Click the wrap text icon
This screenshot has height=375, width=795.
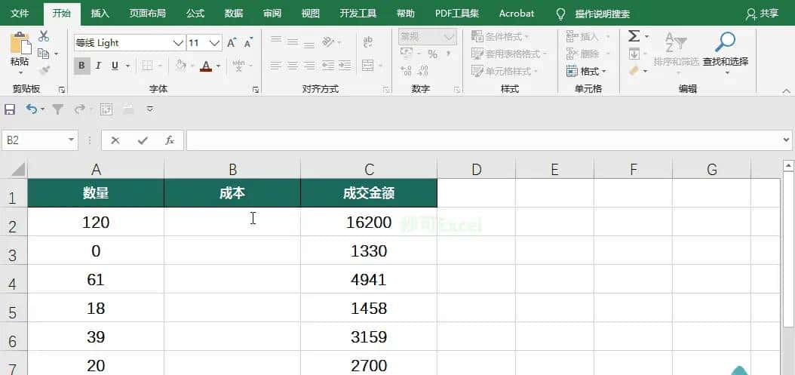pyautogui.click(x=367, y=41)
